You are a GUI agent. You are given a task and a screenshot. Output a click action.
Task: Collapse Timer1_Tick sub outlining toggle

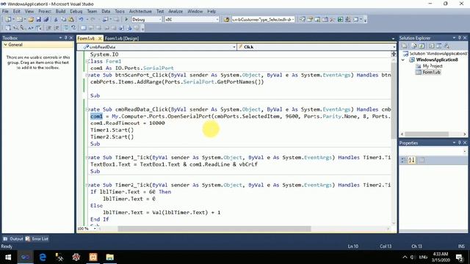pos(87,158)
